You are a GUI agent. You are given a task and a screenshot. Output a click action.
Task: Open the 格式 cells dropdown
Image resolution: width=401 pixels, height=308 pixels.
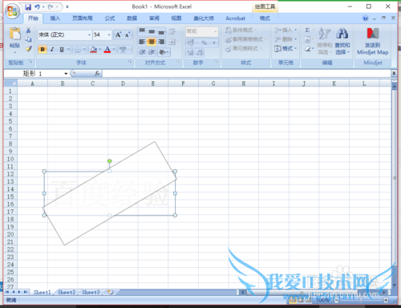click(286, 49)
